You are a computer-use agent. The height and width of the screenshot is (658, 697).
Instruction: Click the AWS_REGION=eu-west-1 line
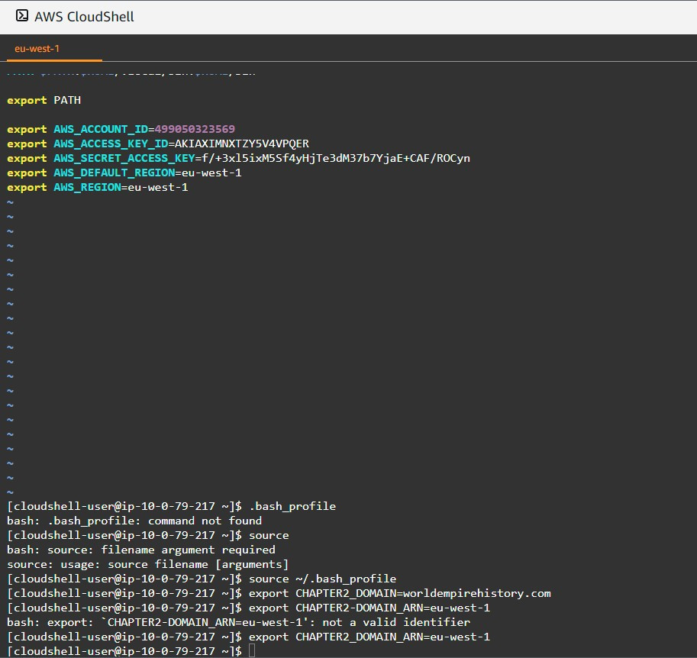pyautogui.click(x=98, y=187)
